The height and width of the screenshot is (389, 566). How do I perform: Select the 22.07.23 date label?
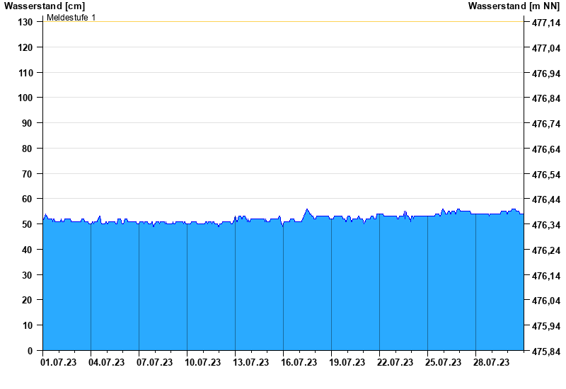pyautogui.click(x=395, y=363)
